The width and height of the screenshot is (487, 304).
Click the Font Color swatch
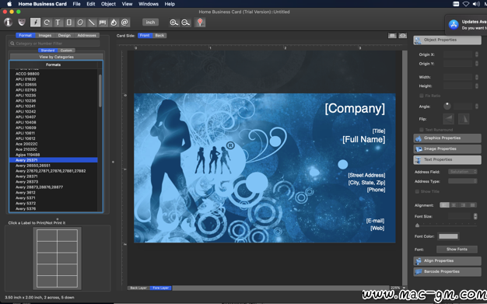tap(448, 236)
